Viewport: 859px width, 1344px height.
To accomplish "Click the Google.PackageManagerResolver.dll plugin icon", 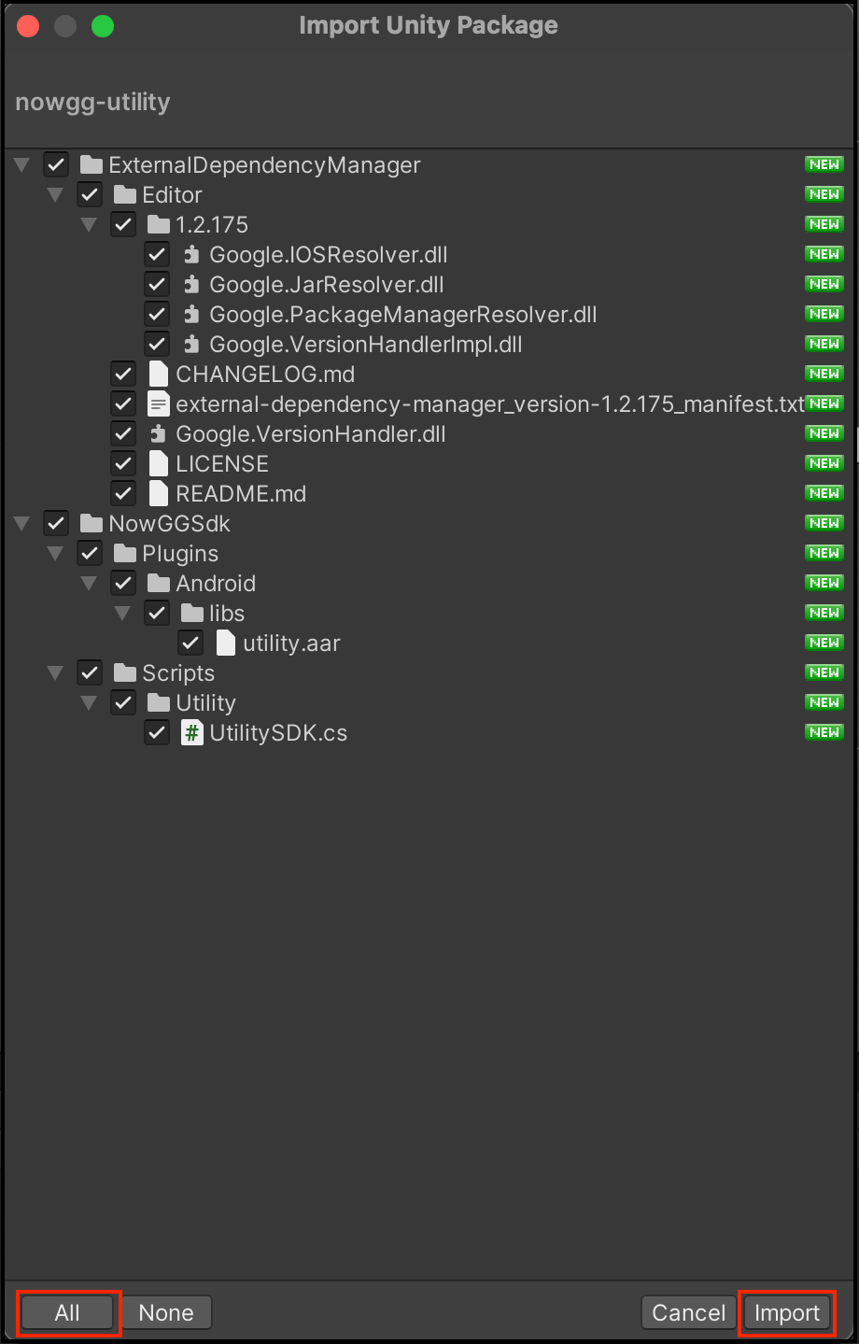I will [x=190, y=314].
